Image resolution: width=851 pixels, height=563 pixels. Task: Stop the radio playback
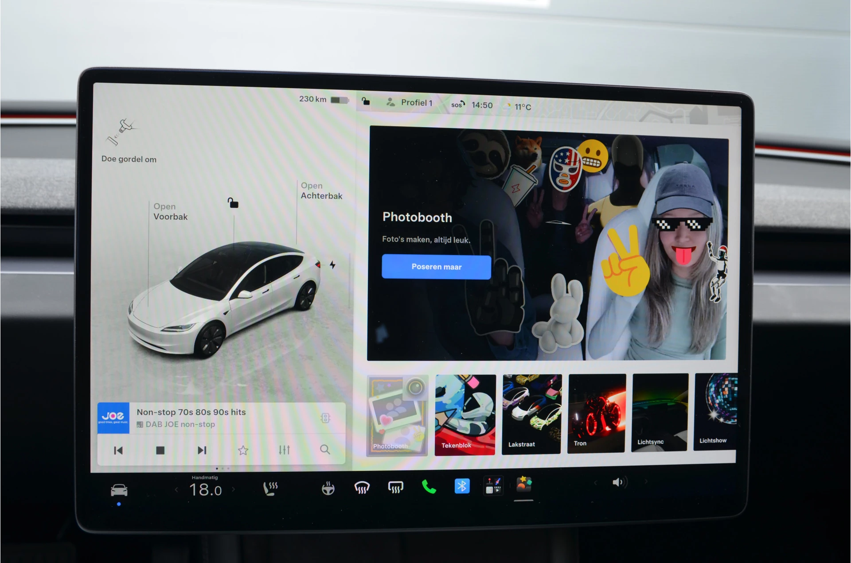(160, 450)
